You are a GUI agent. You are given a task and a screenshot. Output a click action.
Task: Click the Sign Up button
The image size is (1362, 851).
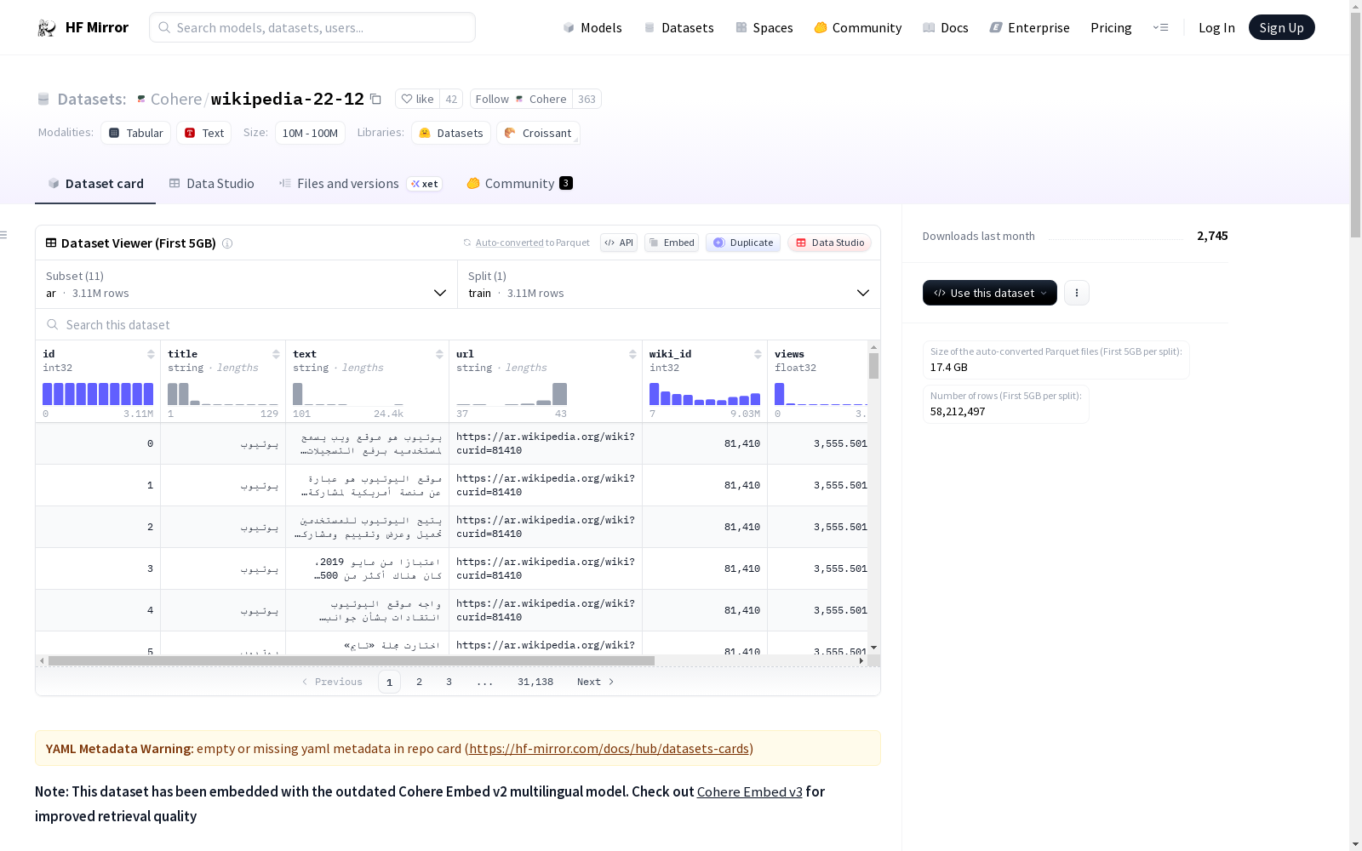pyautogui.click(x=1281, y=27)
